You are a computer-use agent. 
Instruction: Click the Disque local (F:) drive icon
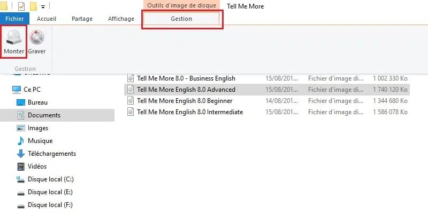[21, 206]
